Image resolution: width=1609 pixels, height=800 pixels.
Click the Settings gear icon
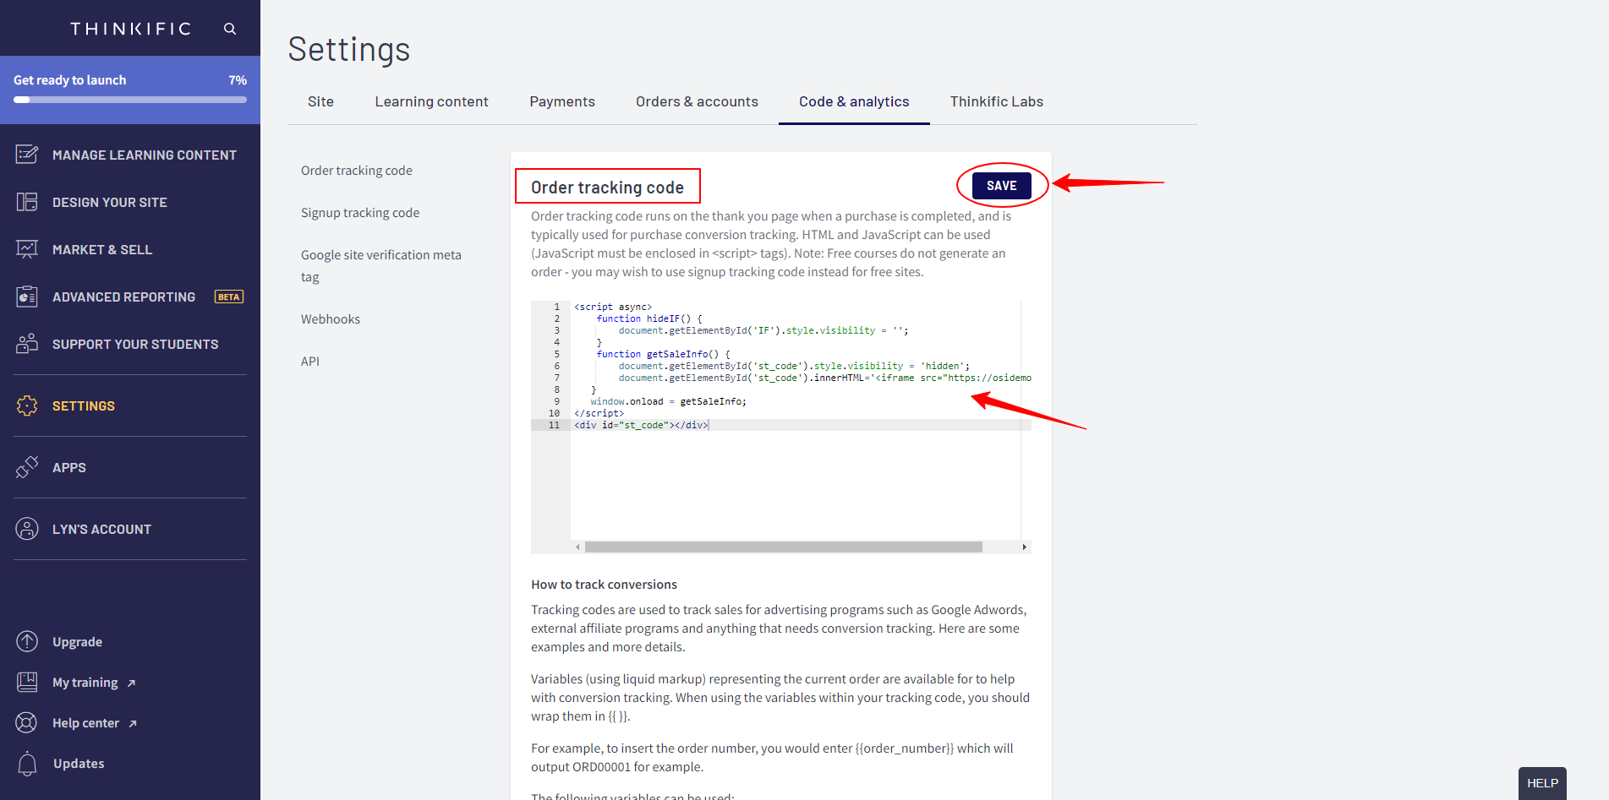[x=27, y=405]
